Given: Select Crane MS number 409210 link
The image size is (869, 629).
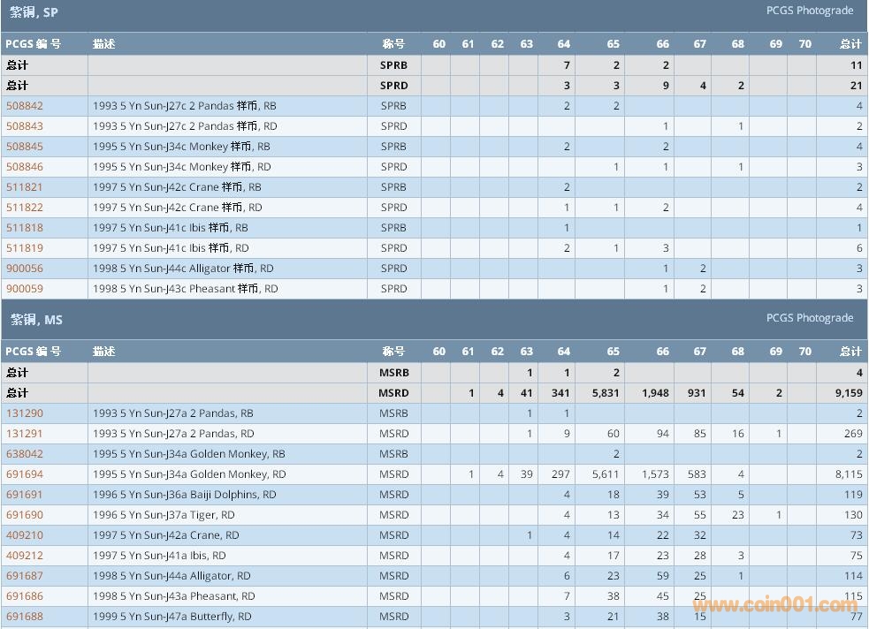Looking at the screenshot, I should tap(25, 535).
